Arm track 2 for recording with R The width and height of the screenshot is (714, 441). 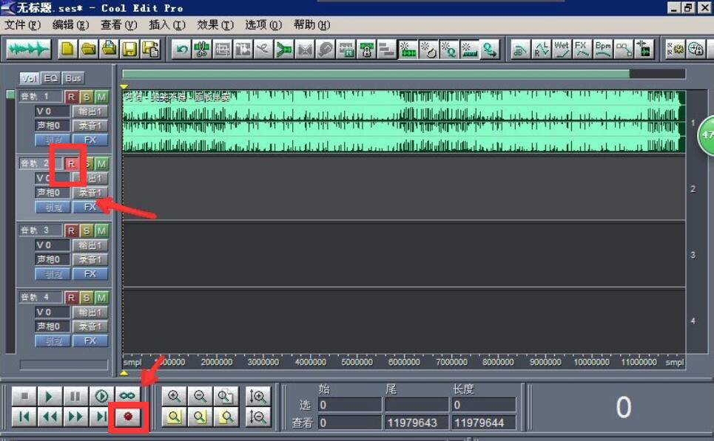pos(71,163)
